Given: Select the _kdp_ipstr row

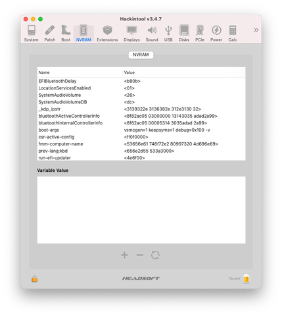Looking at the screenshot, I should pyautogui.click(x=141, y=109).
